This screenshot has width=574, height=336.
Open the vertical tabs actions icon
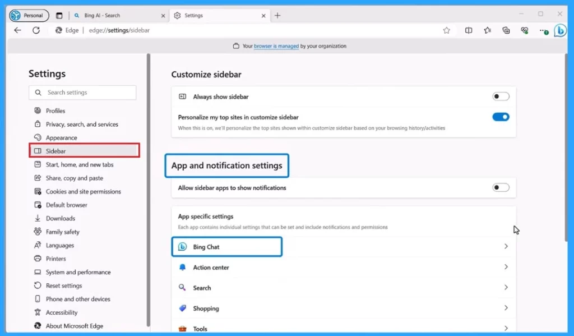(59, 15)
